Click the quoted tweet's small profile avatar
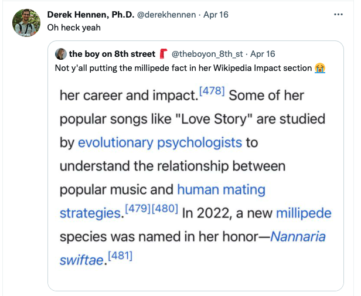 [x=60, y=55]
